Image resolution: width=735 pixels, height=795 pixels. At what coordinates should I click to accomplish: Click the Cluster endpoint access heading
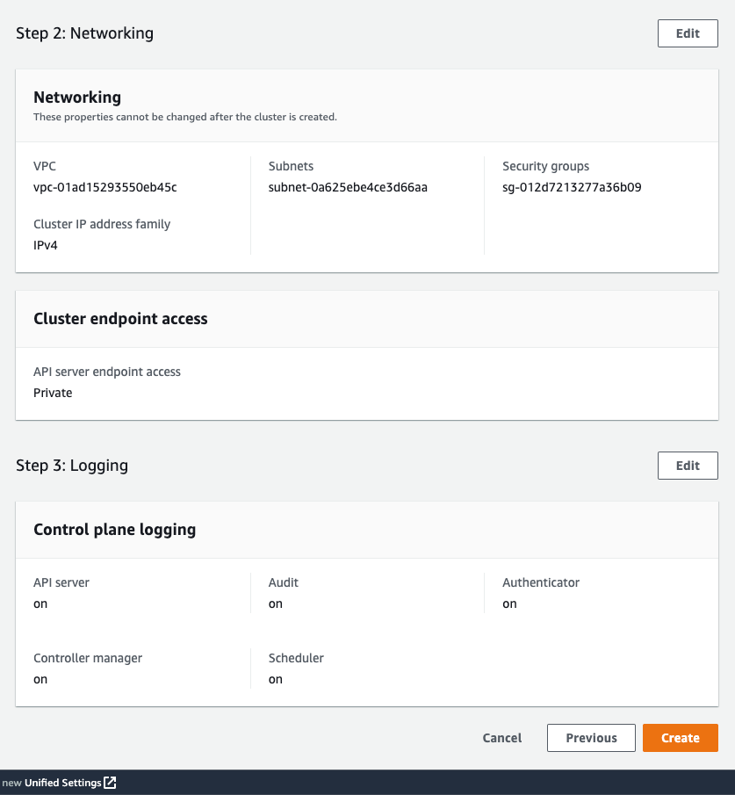pyautogui.click(x=120, y=319)
